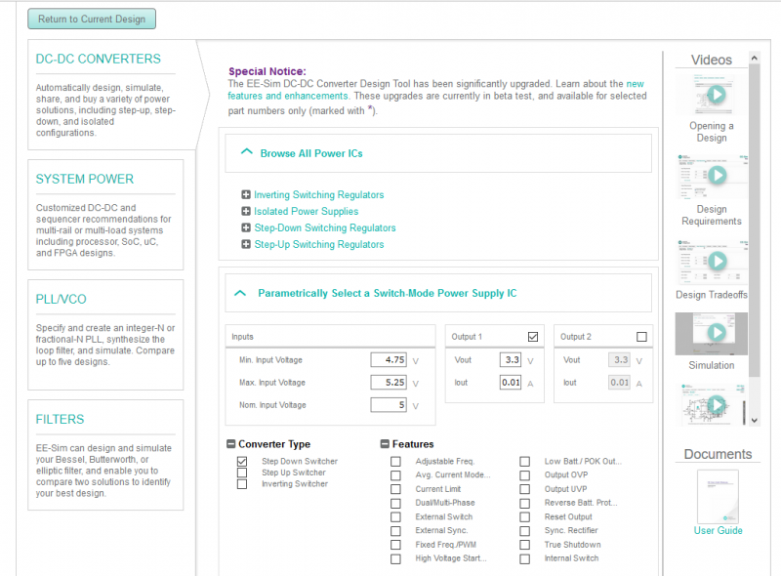Play the Design Requirements video

tap(718, 176)
